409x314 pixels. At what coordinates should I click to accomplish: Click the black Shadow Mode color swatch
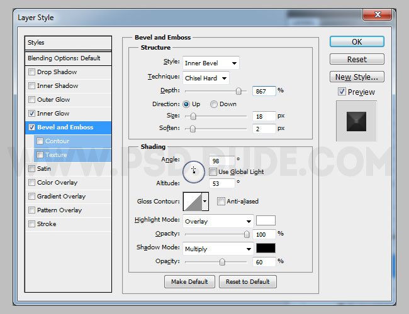pyautogui.click(x=266, y=249)
